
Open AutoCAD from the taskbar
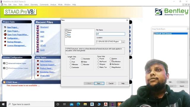click(106, 104)
